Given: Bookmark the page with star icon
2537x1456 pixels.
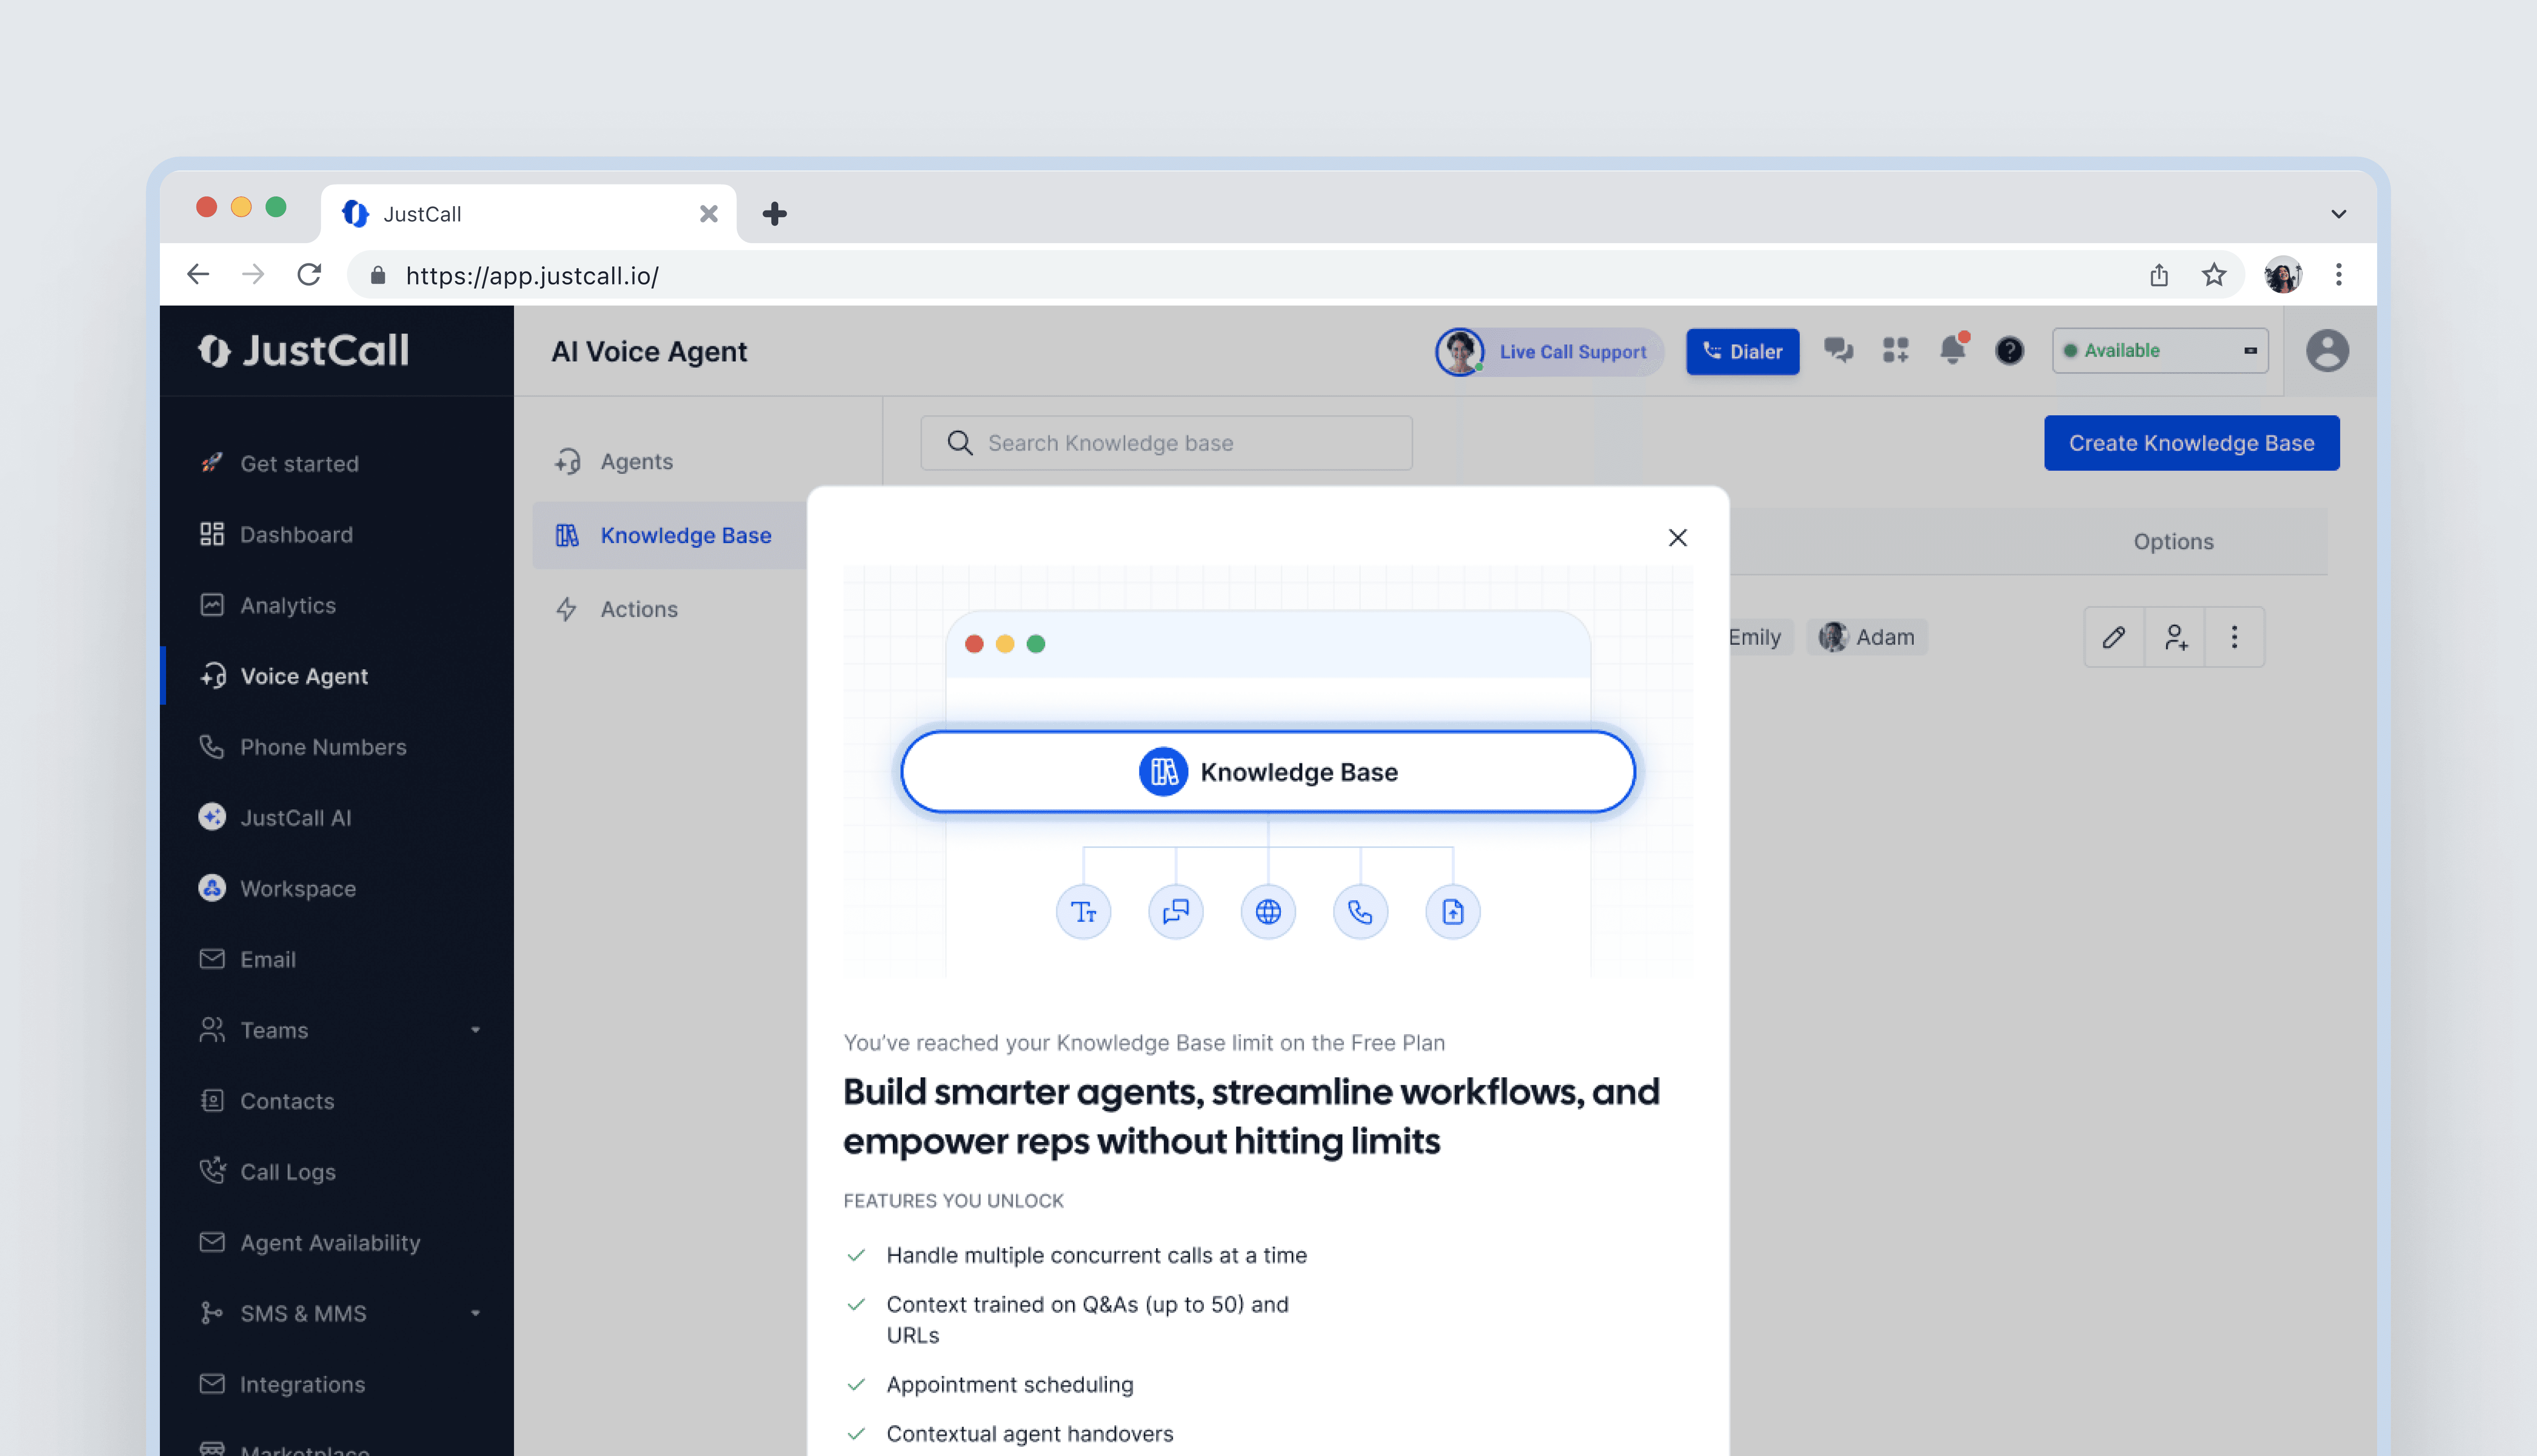Looking at the screenshot, I should point(2214,275).
